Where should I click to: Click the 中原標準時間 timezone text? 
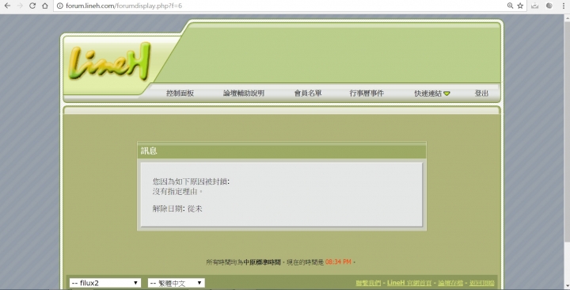tap(262, 261)
